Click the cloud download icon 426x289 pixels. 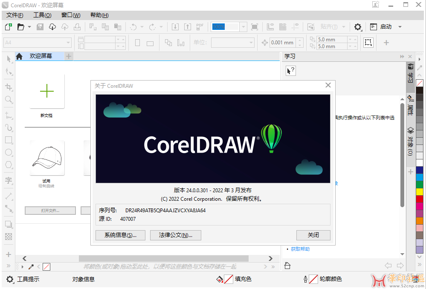coord(52,26)
